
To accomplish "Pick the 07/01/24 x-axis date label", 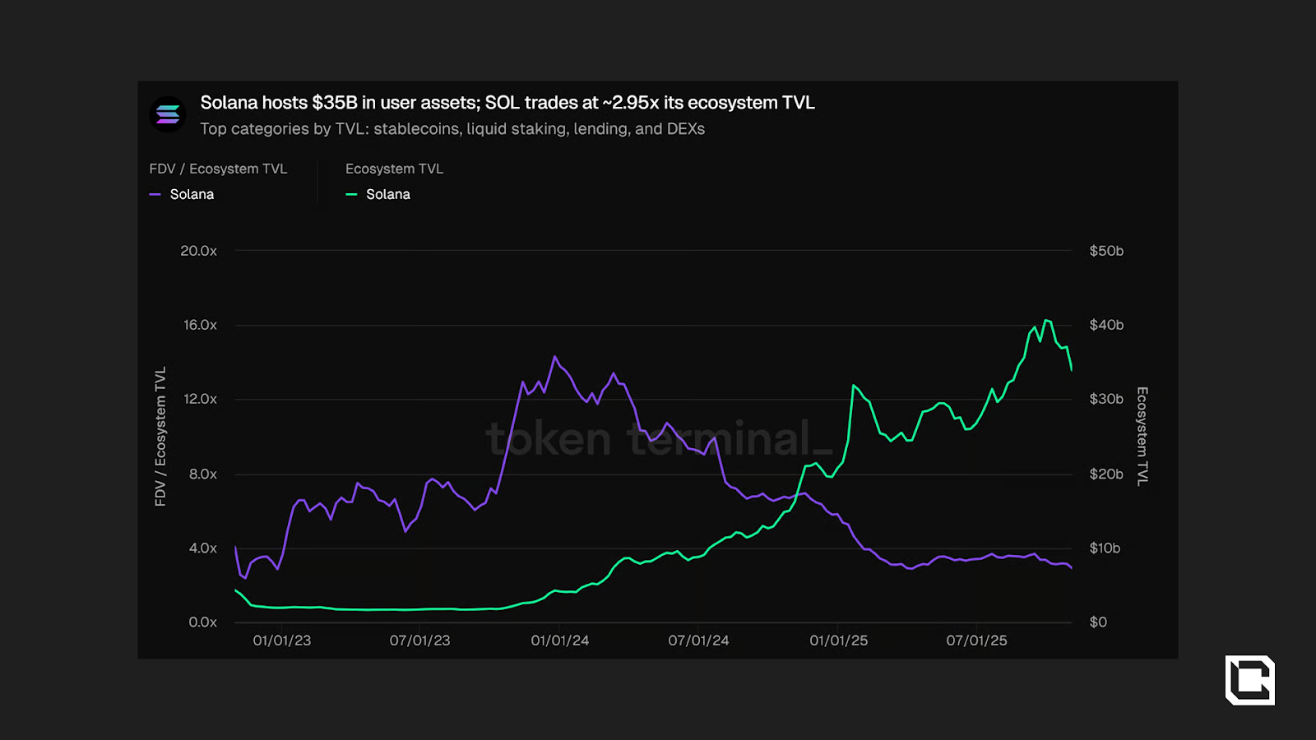I will pos(698,641).
